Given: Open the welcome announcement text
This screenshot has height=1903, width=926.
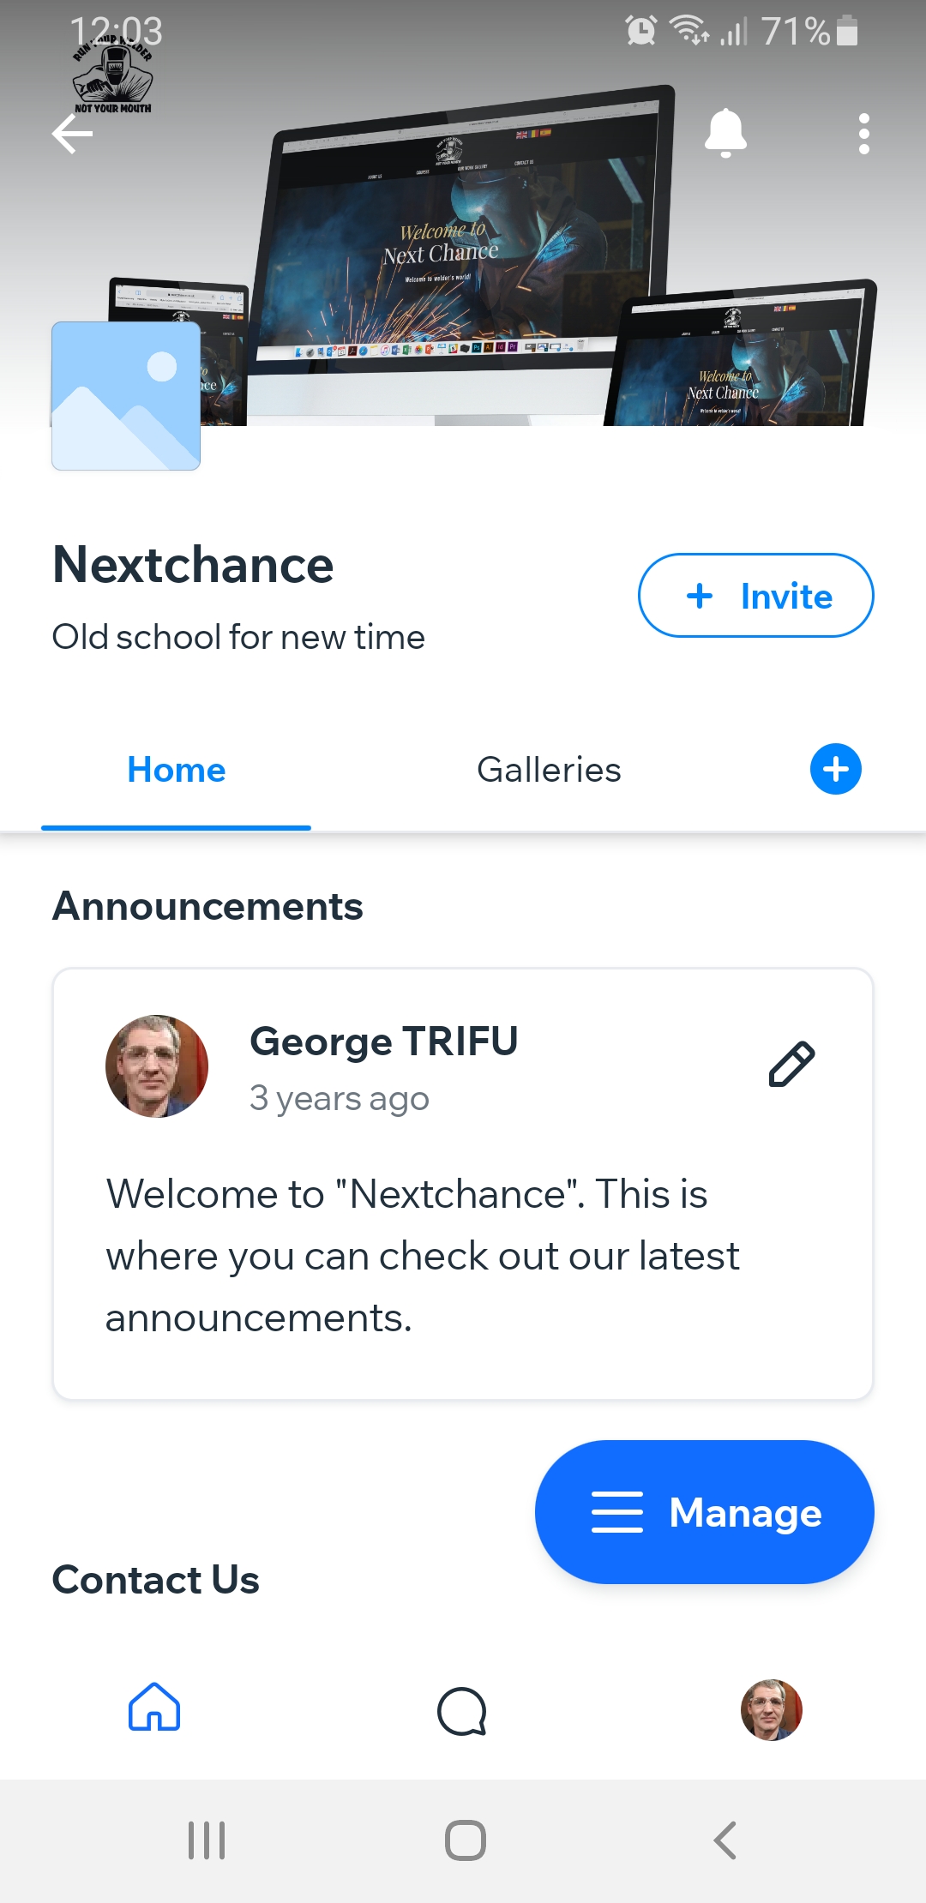Looking at the screenshot, I should tap(422, 1256).
